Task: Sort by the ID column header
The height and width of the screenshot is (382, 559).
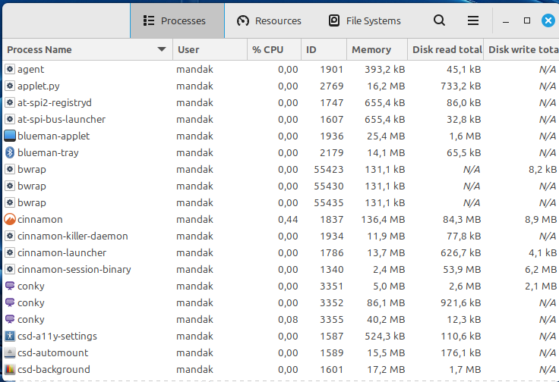Action: (324, 49)
